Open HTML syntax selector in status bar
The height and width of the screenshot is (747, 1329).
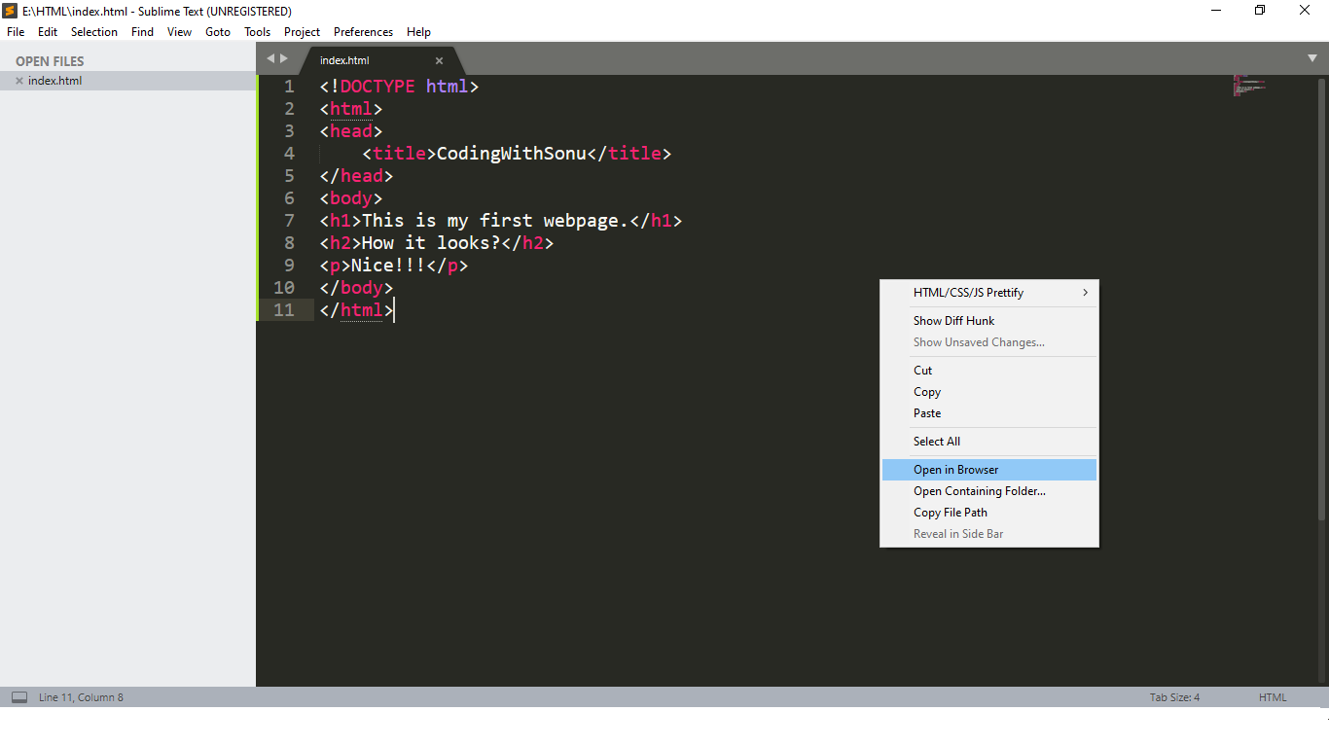click(x=1273, y=697)
